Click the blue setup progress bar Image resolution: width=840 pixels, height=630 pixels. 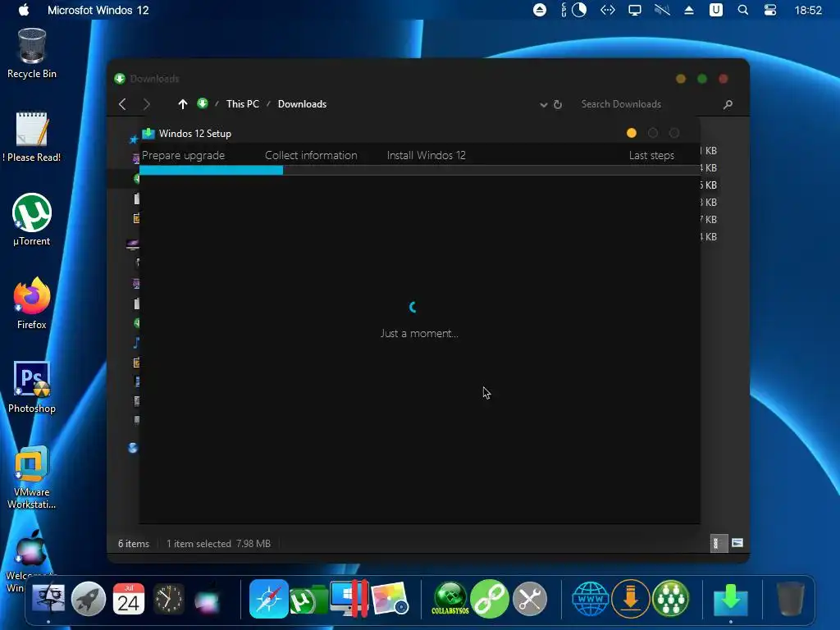[211, 171]
